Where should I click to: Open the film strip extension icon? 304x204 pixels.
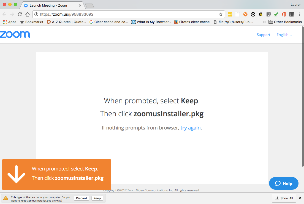coord(292,14)
